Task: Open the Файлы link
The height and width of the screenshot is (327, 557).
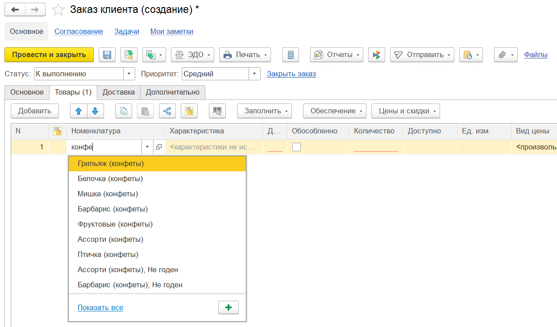Action: (x=536, y=55)
